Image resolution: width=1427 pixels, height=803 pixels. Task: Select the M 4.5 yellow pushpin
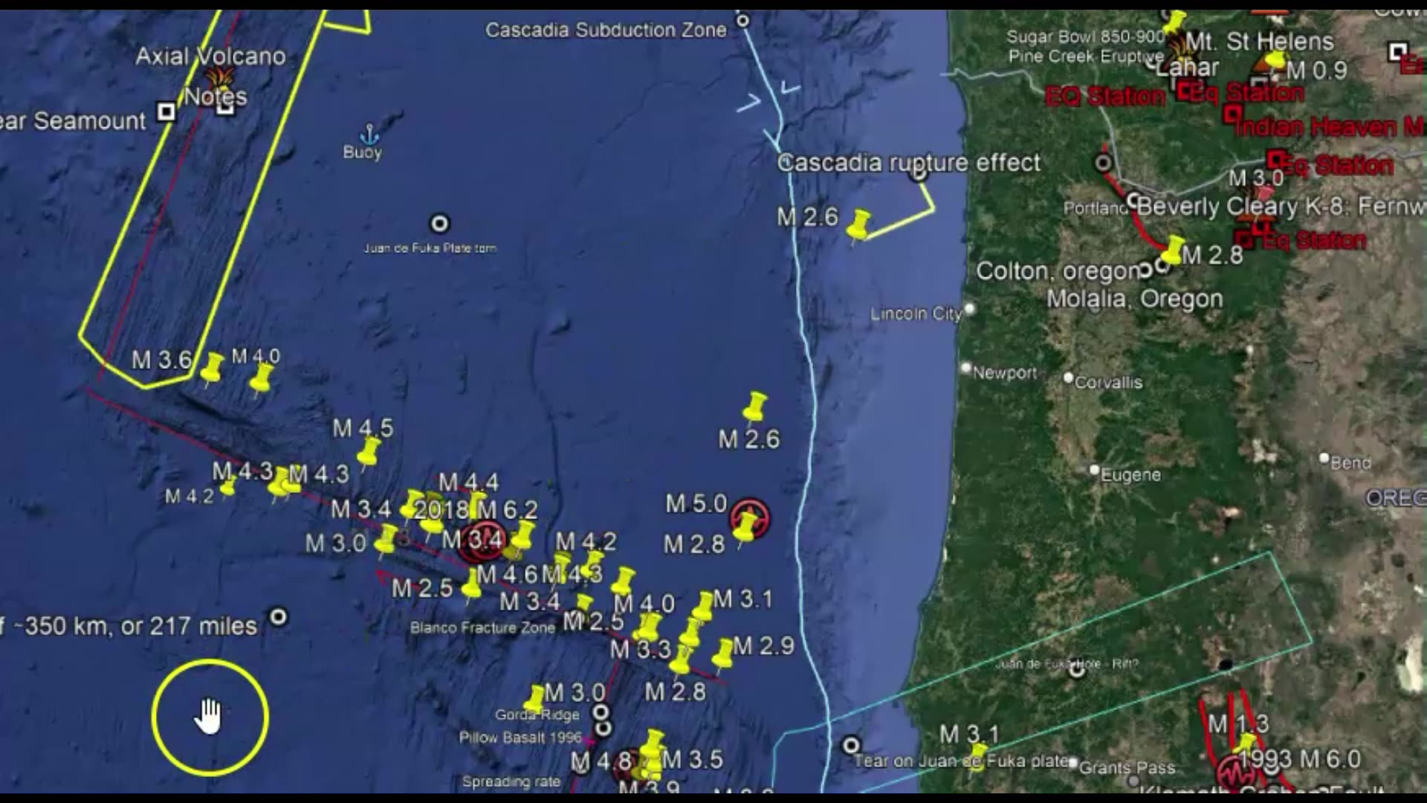tap(369, 451)
